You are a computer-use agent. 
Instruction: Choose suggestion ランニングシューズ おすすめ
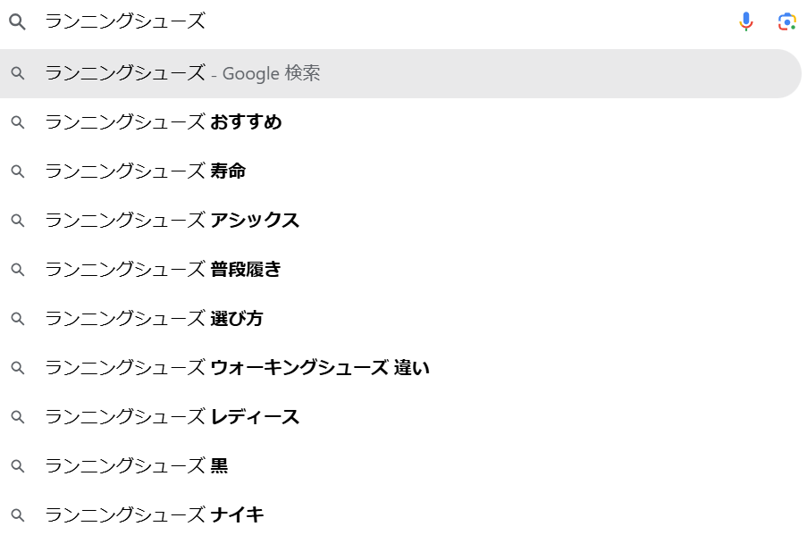[x=400, y=122]
